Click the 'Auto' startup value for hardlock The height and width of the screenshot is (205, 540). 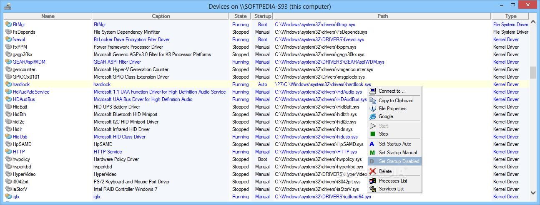point(263,84)
